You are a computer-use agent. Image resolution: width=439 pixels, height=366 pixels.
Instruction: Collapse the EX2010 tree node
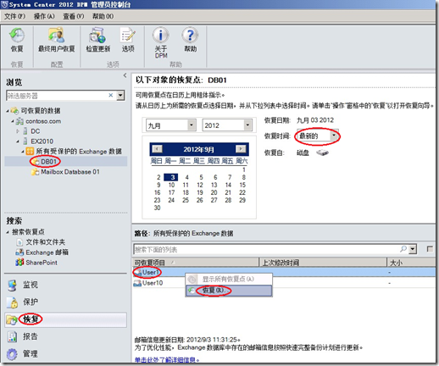18,141
